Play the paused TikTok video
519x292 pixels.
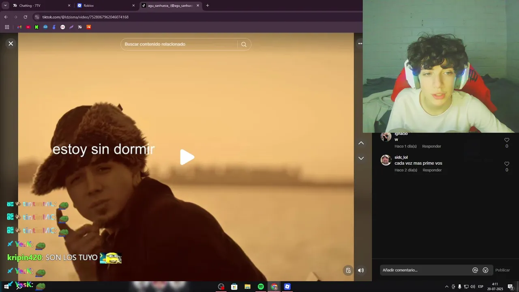[187, 157]
